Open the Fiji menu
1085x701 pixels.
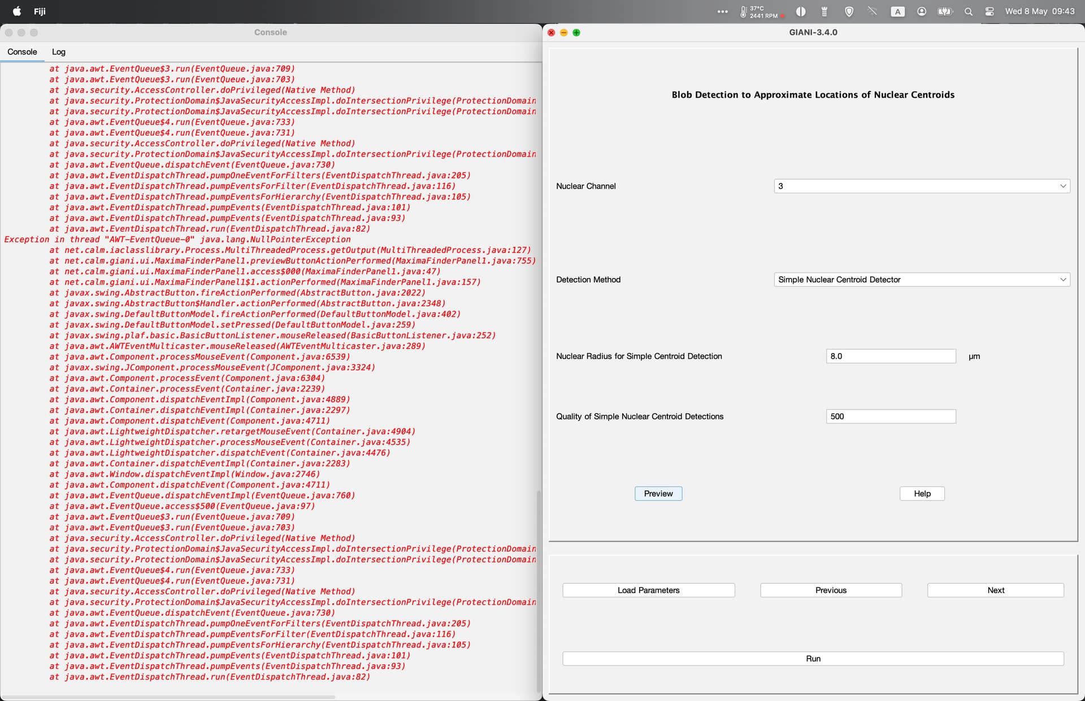pyautogui.click(x=40, y=11)
